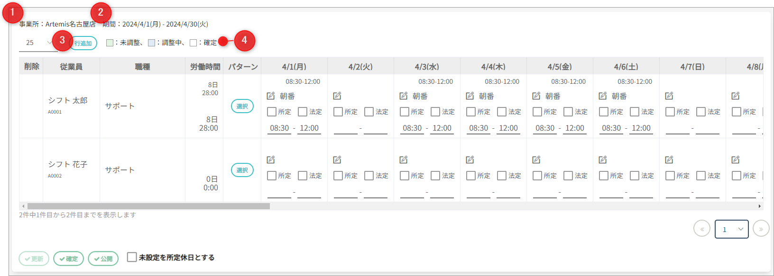Edit シフト 太郎 shift on 4/7
The image size is (774, 276).
click(x=669, y=96)
